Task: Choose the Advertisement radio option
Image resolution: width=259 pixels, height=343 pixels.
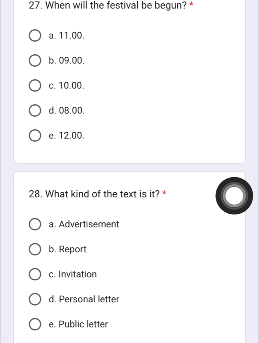Action: pyautogui.click(x=35, y=224)
